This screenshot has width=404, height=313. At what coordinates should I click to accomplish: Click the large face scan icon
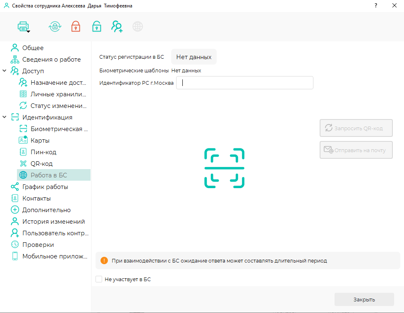coord(225,168)
